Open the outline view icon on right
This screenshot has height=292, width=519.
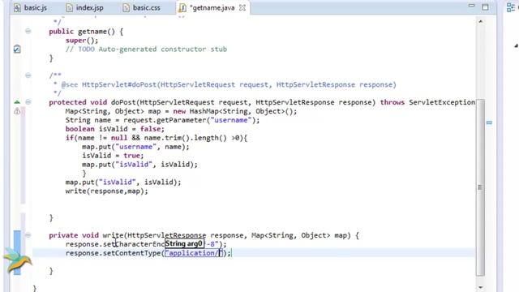click(x=510, y=7)
